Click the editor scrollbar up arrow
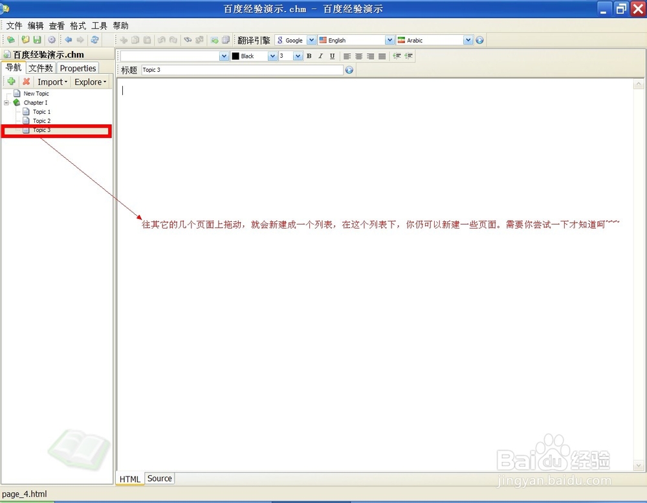 [x=639, y=84]
